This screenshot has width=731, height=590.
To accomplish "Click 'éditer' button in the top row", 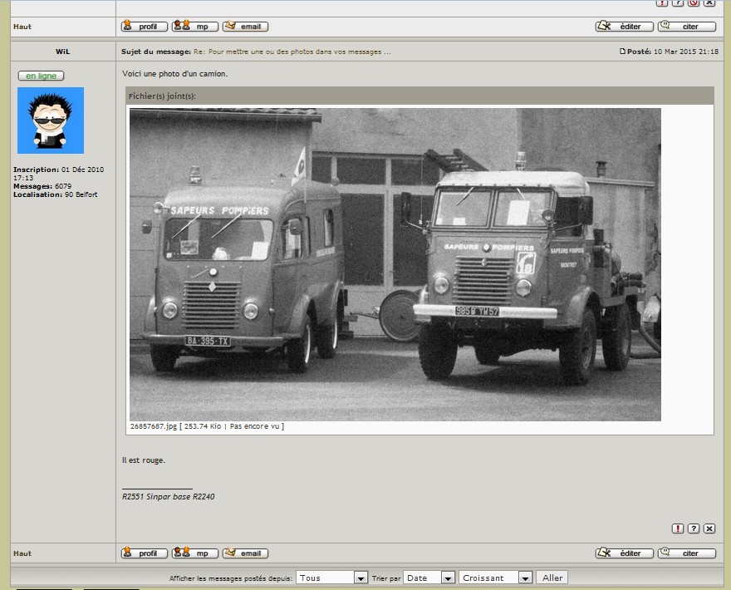I will coord(625,27).
